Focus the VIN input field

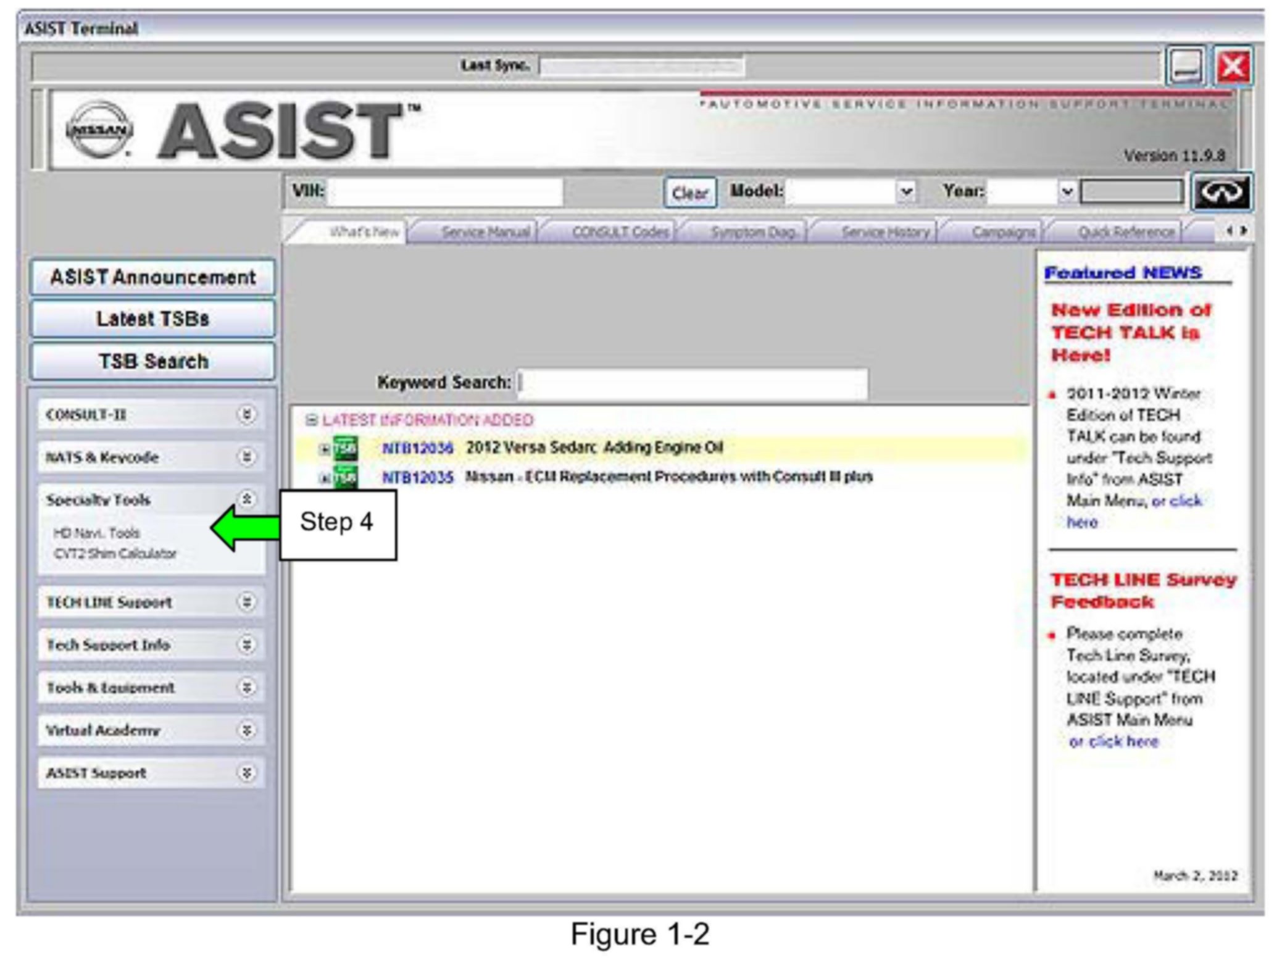tap(446, 192)
